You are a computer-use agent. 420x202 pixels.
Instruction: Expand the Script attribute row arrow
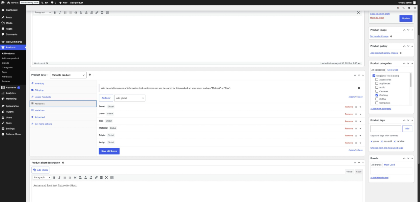tap(360, 143)
